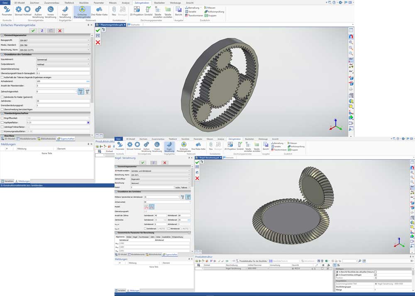Screen dimensions: 415x296
Task: Open Bericht output in upper ribbon
Action: [178, 11]
